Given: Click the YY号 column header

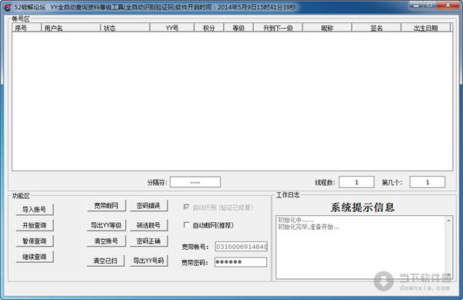Looking at the screenshot, I should 172,28.
